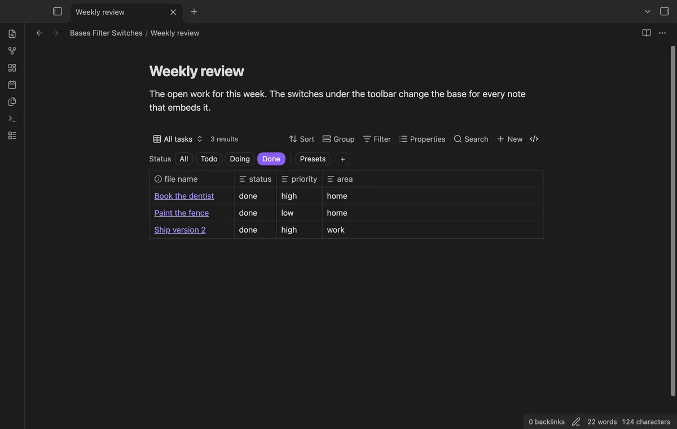Click the status column header

(x=255, y=179)
